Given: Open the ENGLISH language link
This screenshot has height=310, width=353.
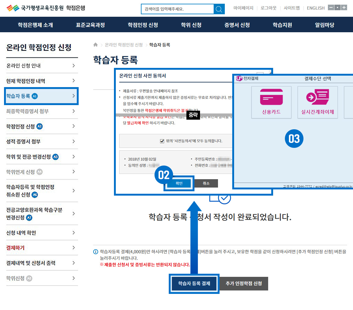Looking at the screenshot, I should click(316, 8).
